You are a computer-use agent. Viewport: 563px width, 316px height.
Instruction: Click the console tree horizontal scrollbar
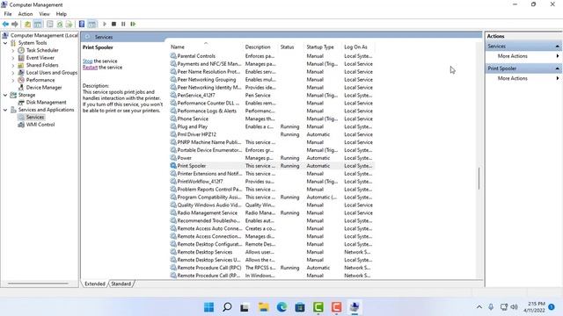[x=38, y=284]
